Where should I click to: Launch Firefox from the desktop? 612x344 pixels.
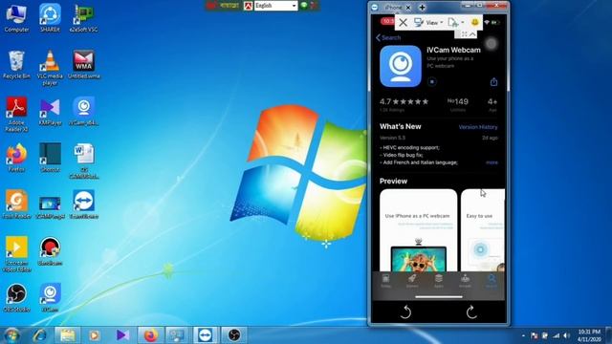tap(16, 158)
